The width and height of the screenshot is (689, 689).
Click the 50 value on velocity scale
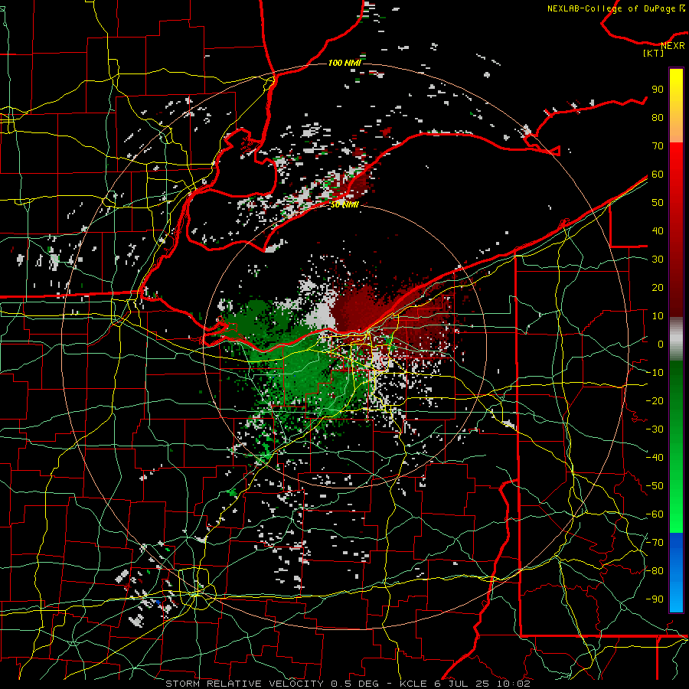tap(658, 203)
